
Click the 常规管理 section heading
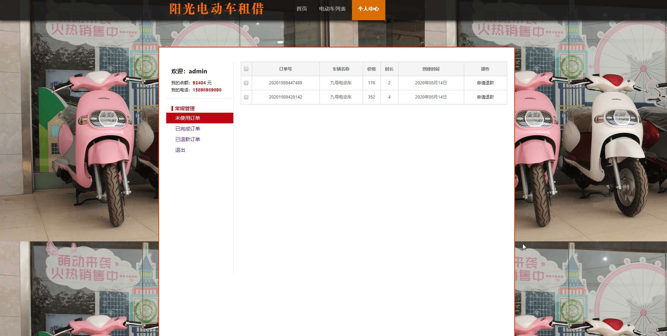pos(185,108)
